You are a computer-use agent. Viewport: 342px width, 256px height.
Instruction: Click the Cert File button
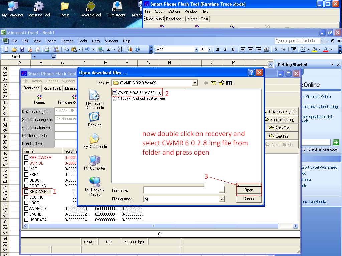click(281, 136)
